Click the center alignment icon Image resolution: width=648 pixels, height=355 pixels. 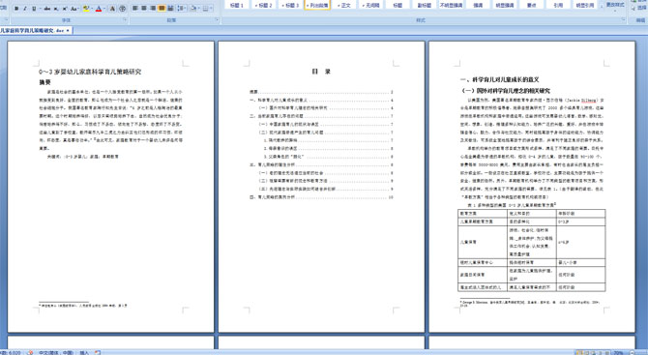(x=144, y=9)
